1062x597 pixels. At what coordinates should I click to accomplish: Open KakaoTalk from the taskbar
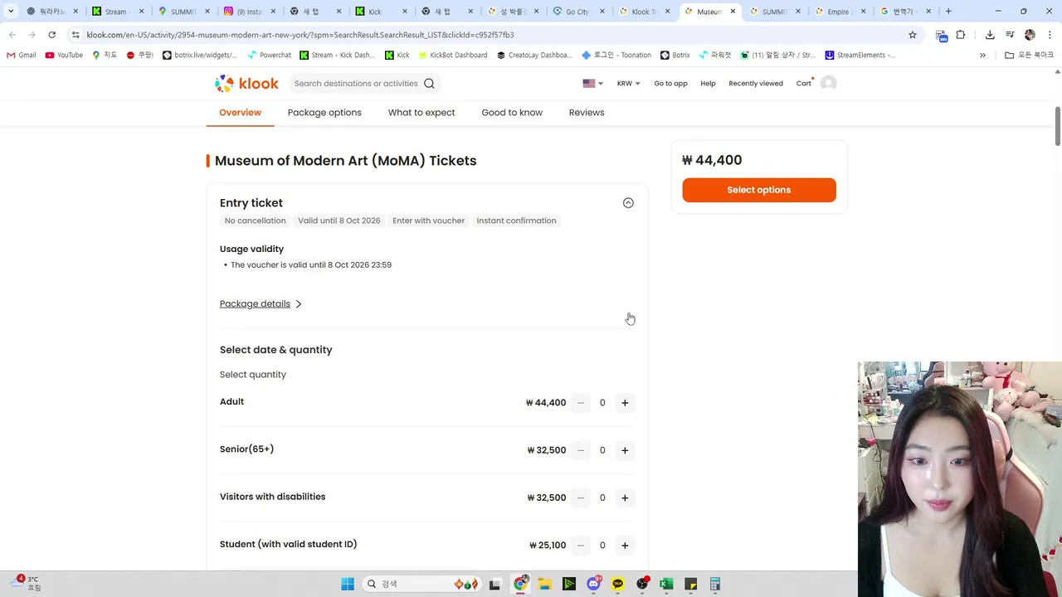tap(617, 584)
